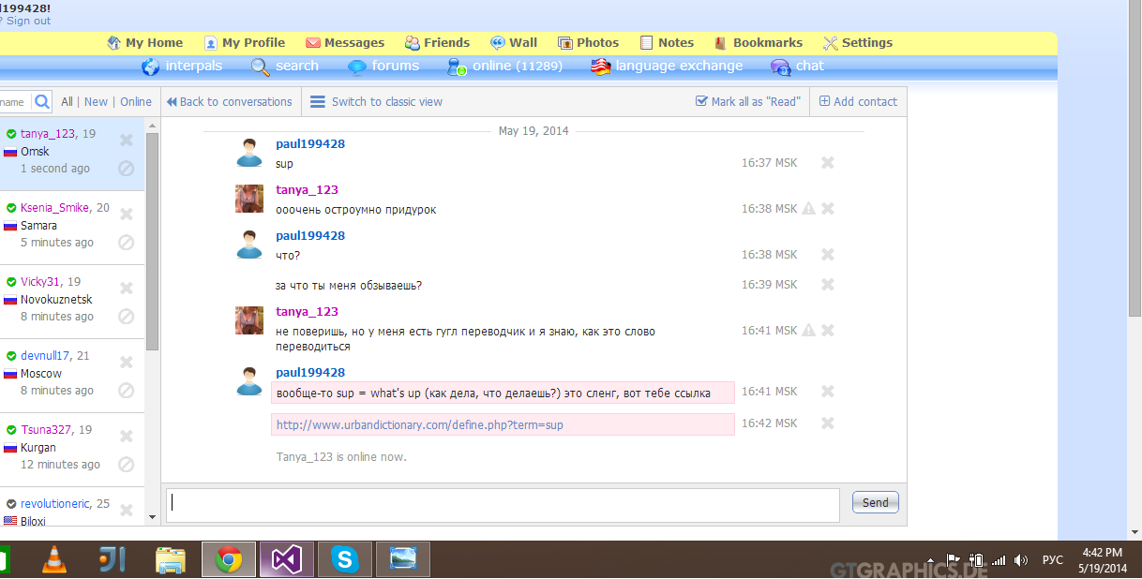The width and height of the screenshot is (1142, 579).
Task: Open the chat icon in blue bar
Action: tap(780, 67)
